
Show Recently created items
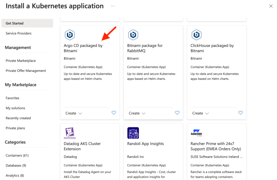click(18, 118)
